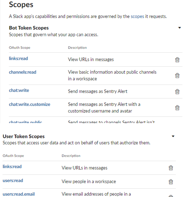Open the chat:write scope link
The height and width of the screenshot is (197, 183).
pyautogui.click(x=19, y=90)
